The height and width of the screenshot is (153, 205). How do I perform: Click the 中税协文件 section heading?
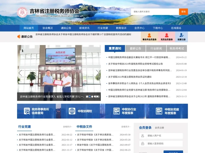click(84, 127)
